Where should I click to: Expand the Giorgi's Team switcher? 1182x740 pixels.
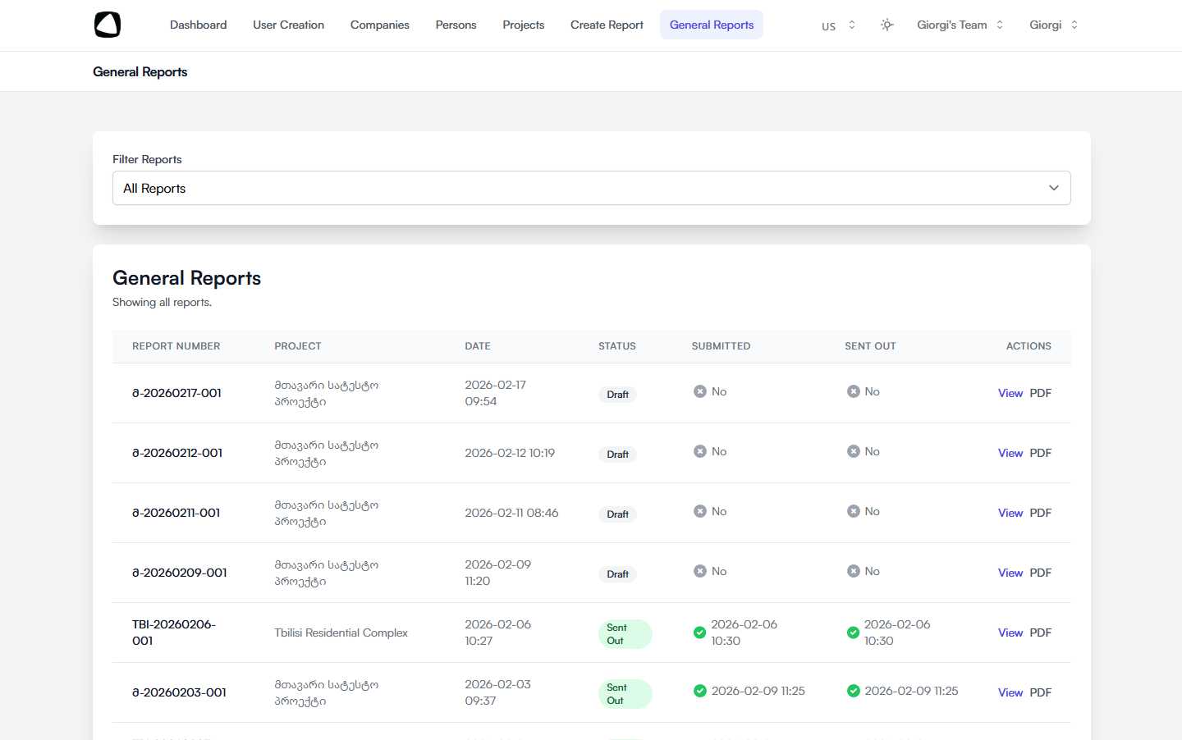coord(960,25)
